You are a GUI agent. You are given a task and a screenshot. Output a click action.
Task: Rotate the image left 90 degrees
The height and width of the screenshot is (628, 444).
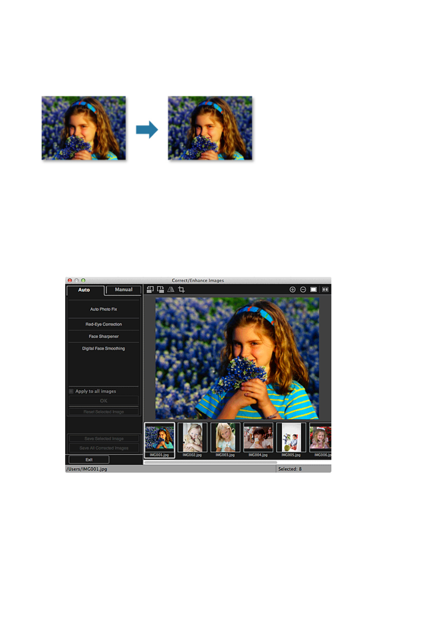[x=150, y=289]
